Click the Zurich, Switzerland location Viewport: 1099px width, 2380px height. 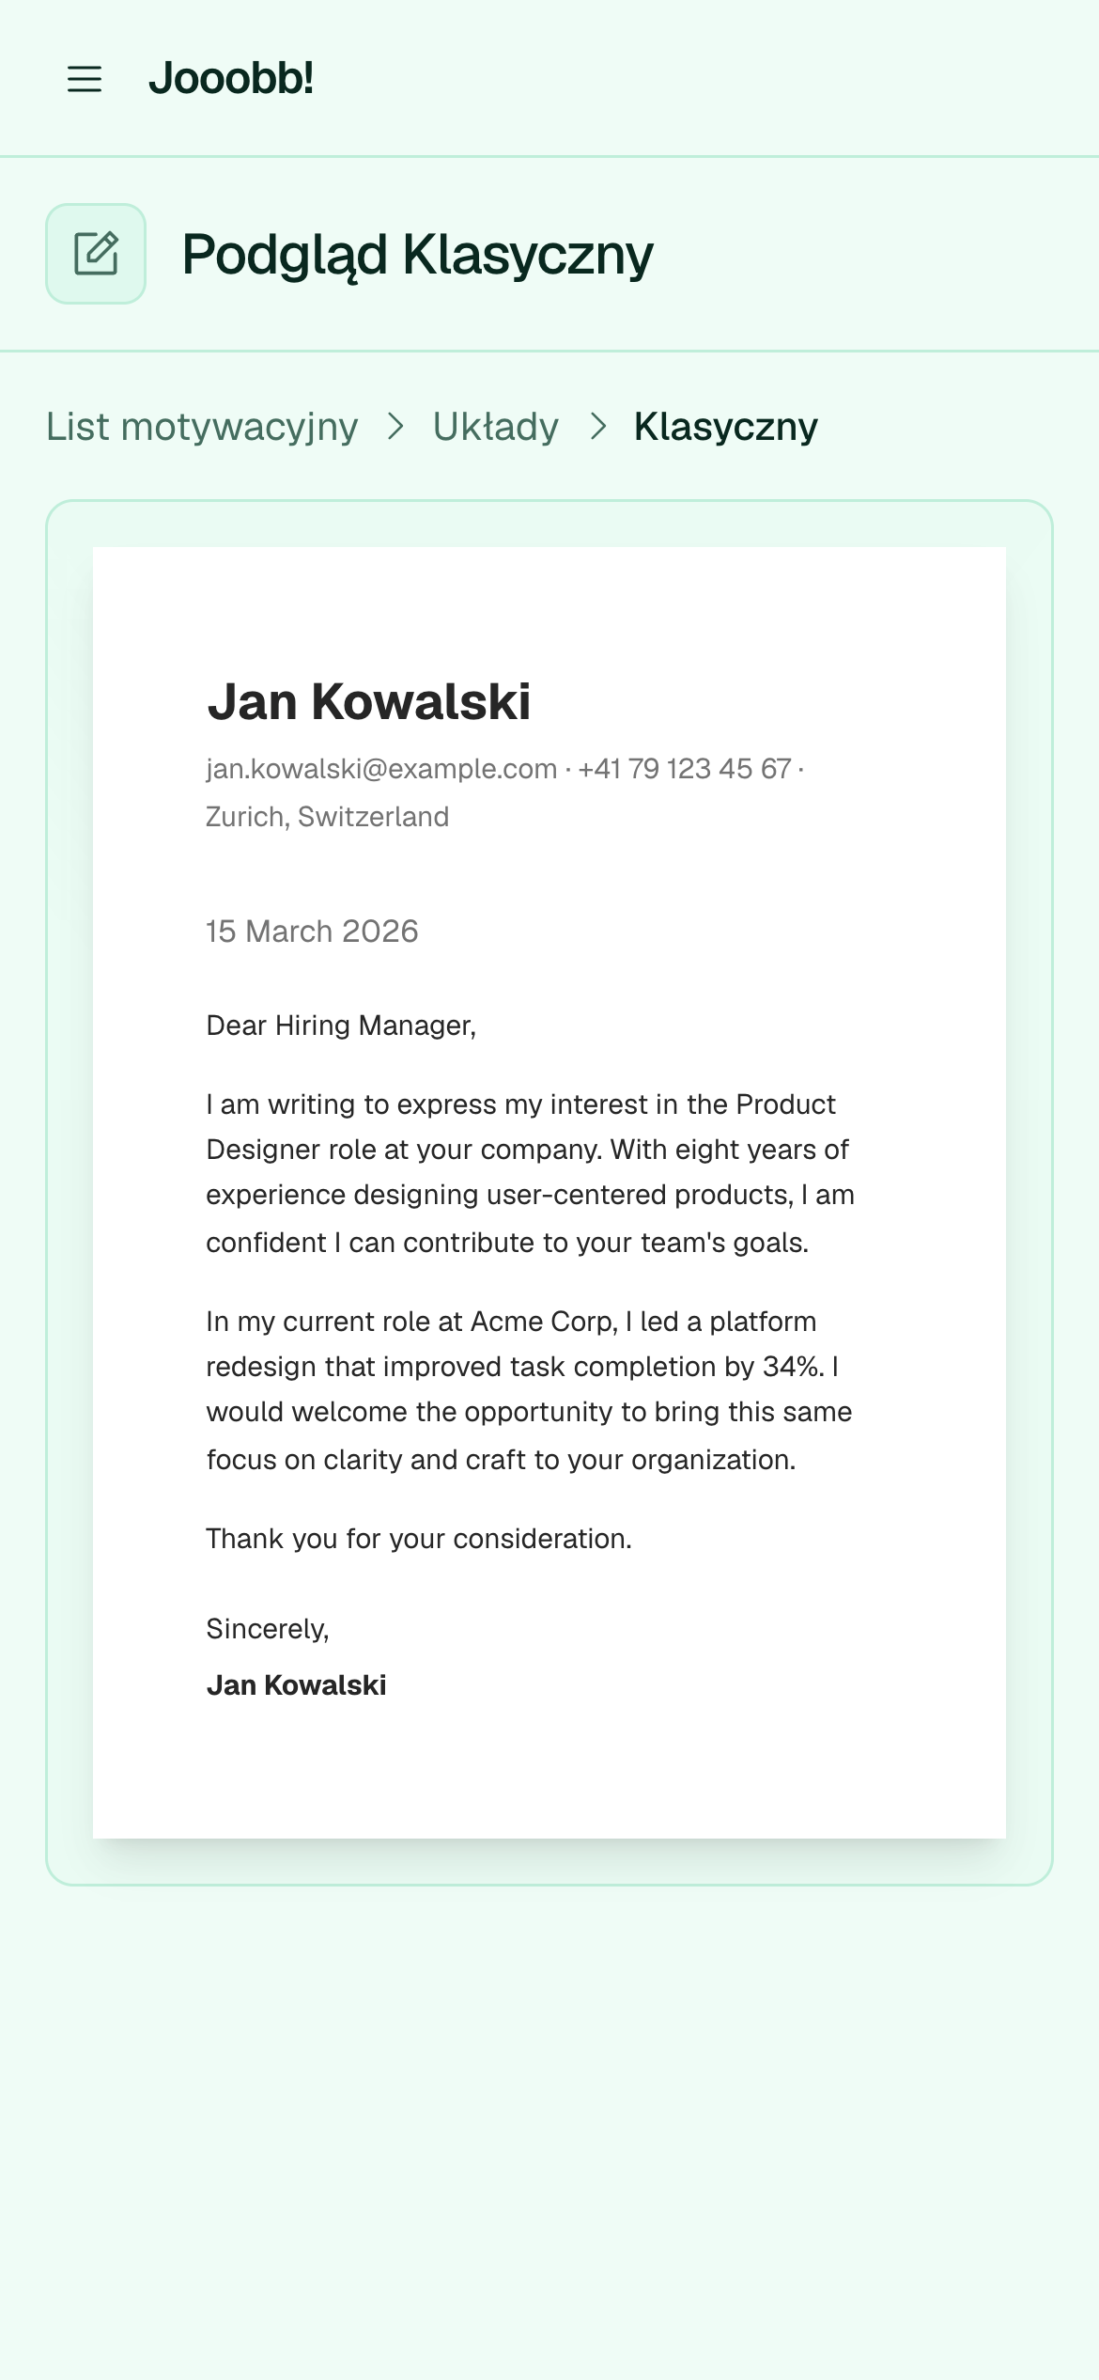tap(328, 817)
